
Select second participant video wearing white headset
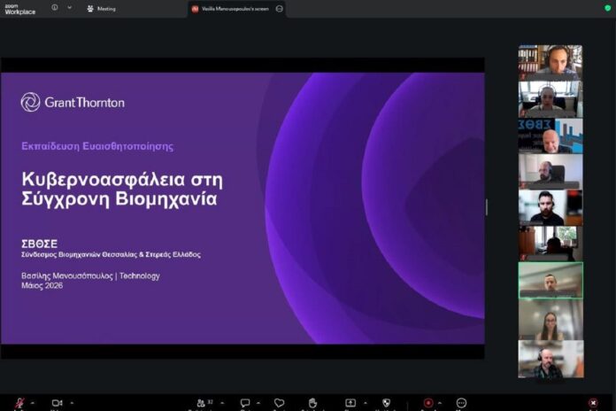point(551,99)
